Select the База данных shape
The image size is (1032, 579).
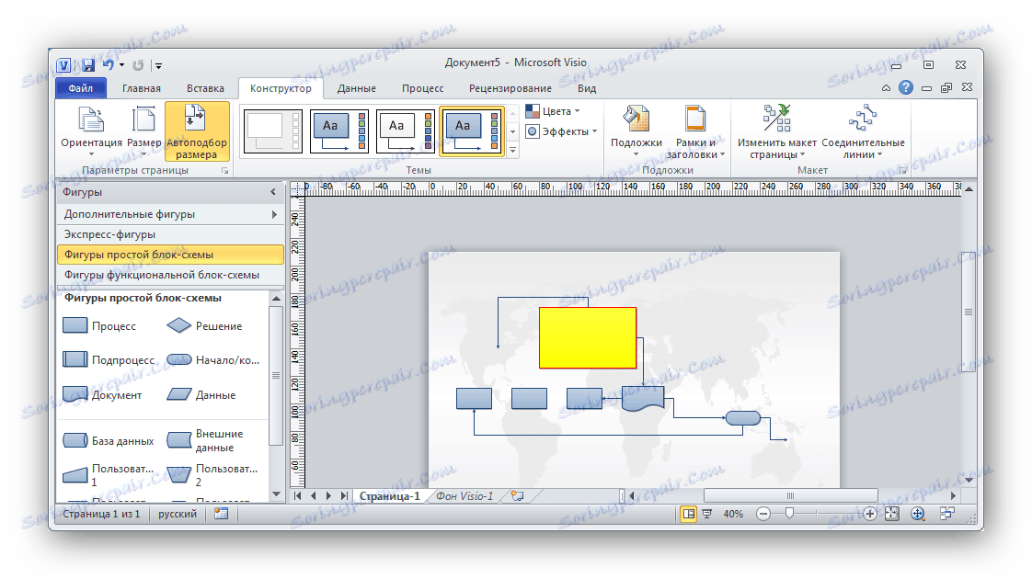coord(109,441)
